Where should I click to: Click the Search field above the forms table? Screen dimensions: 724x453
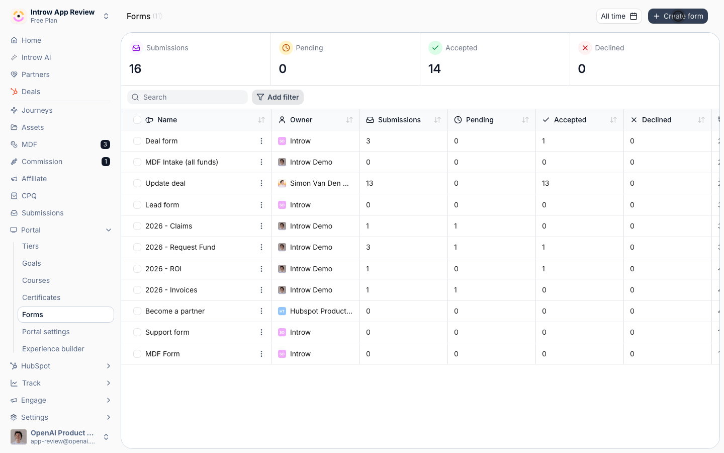coord(188,97)
